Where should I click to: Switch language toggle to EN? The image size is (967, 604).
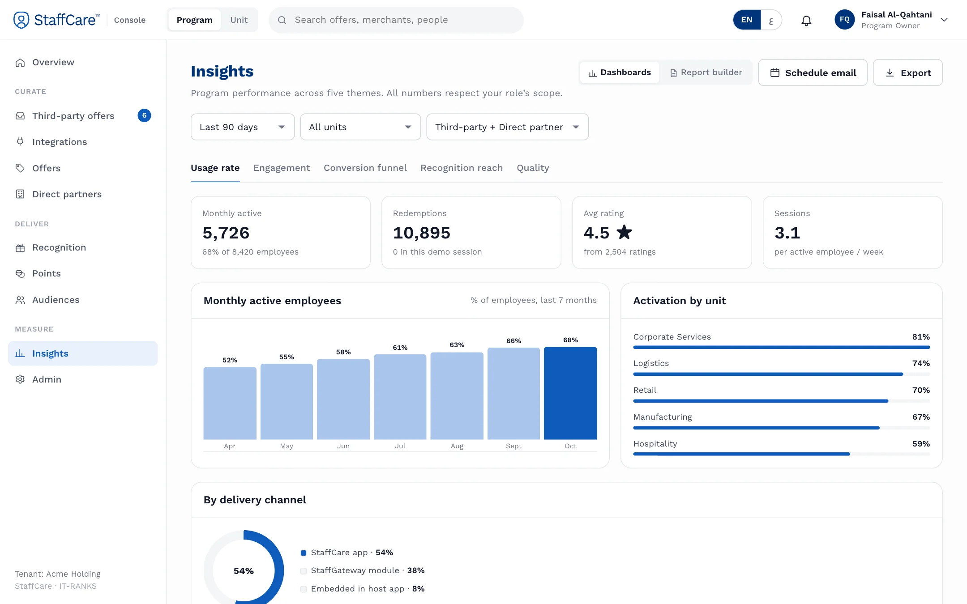point(747,20)
